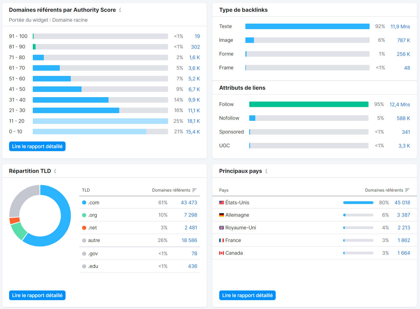Open the 45 018 États-Unis domains link
The height and width of the screenshot is (309, 420).
[x=402, y=202]
